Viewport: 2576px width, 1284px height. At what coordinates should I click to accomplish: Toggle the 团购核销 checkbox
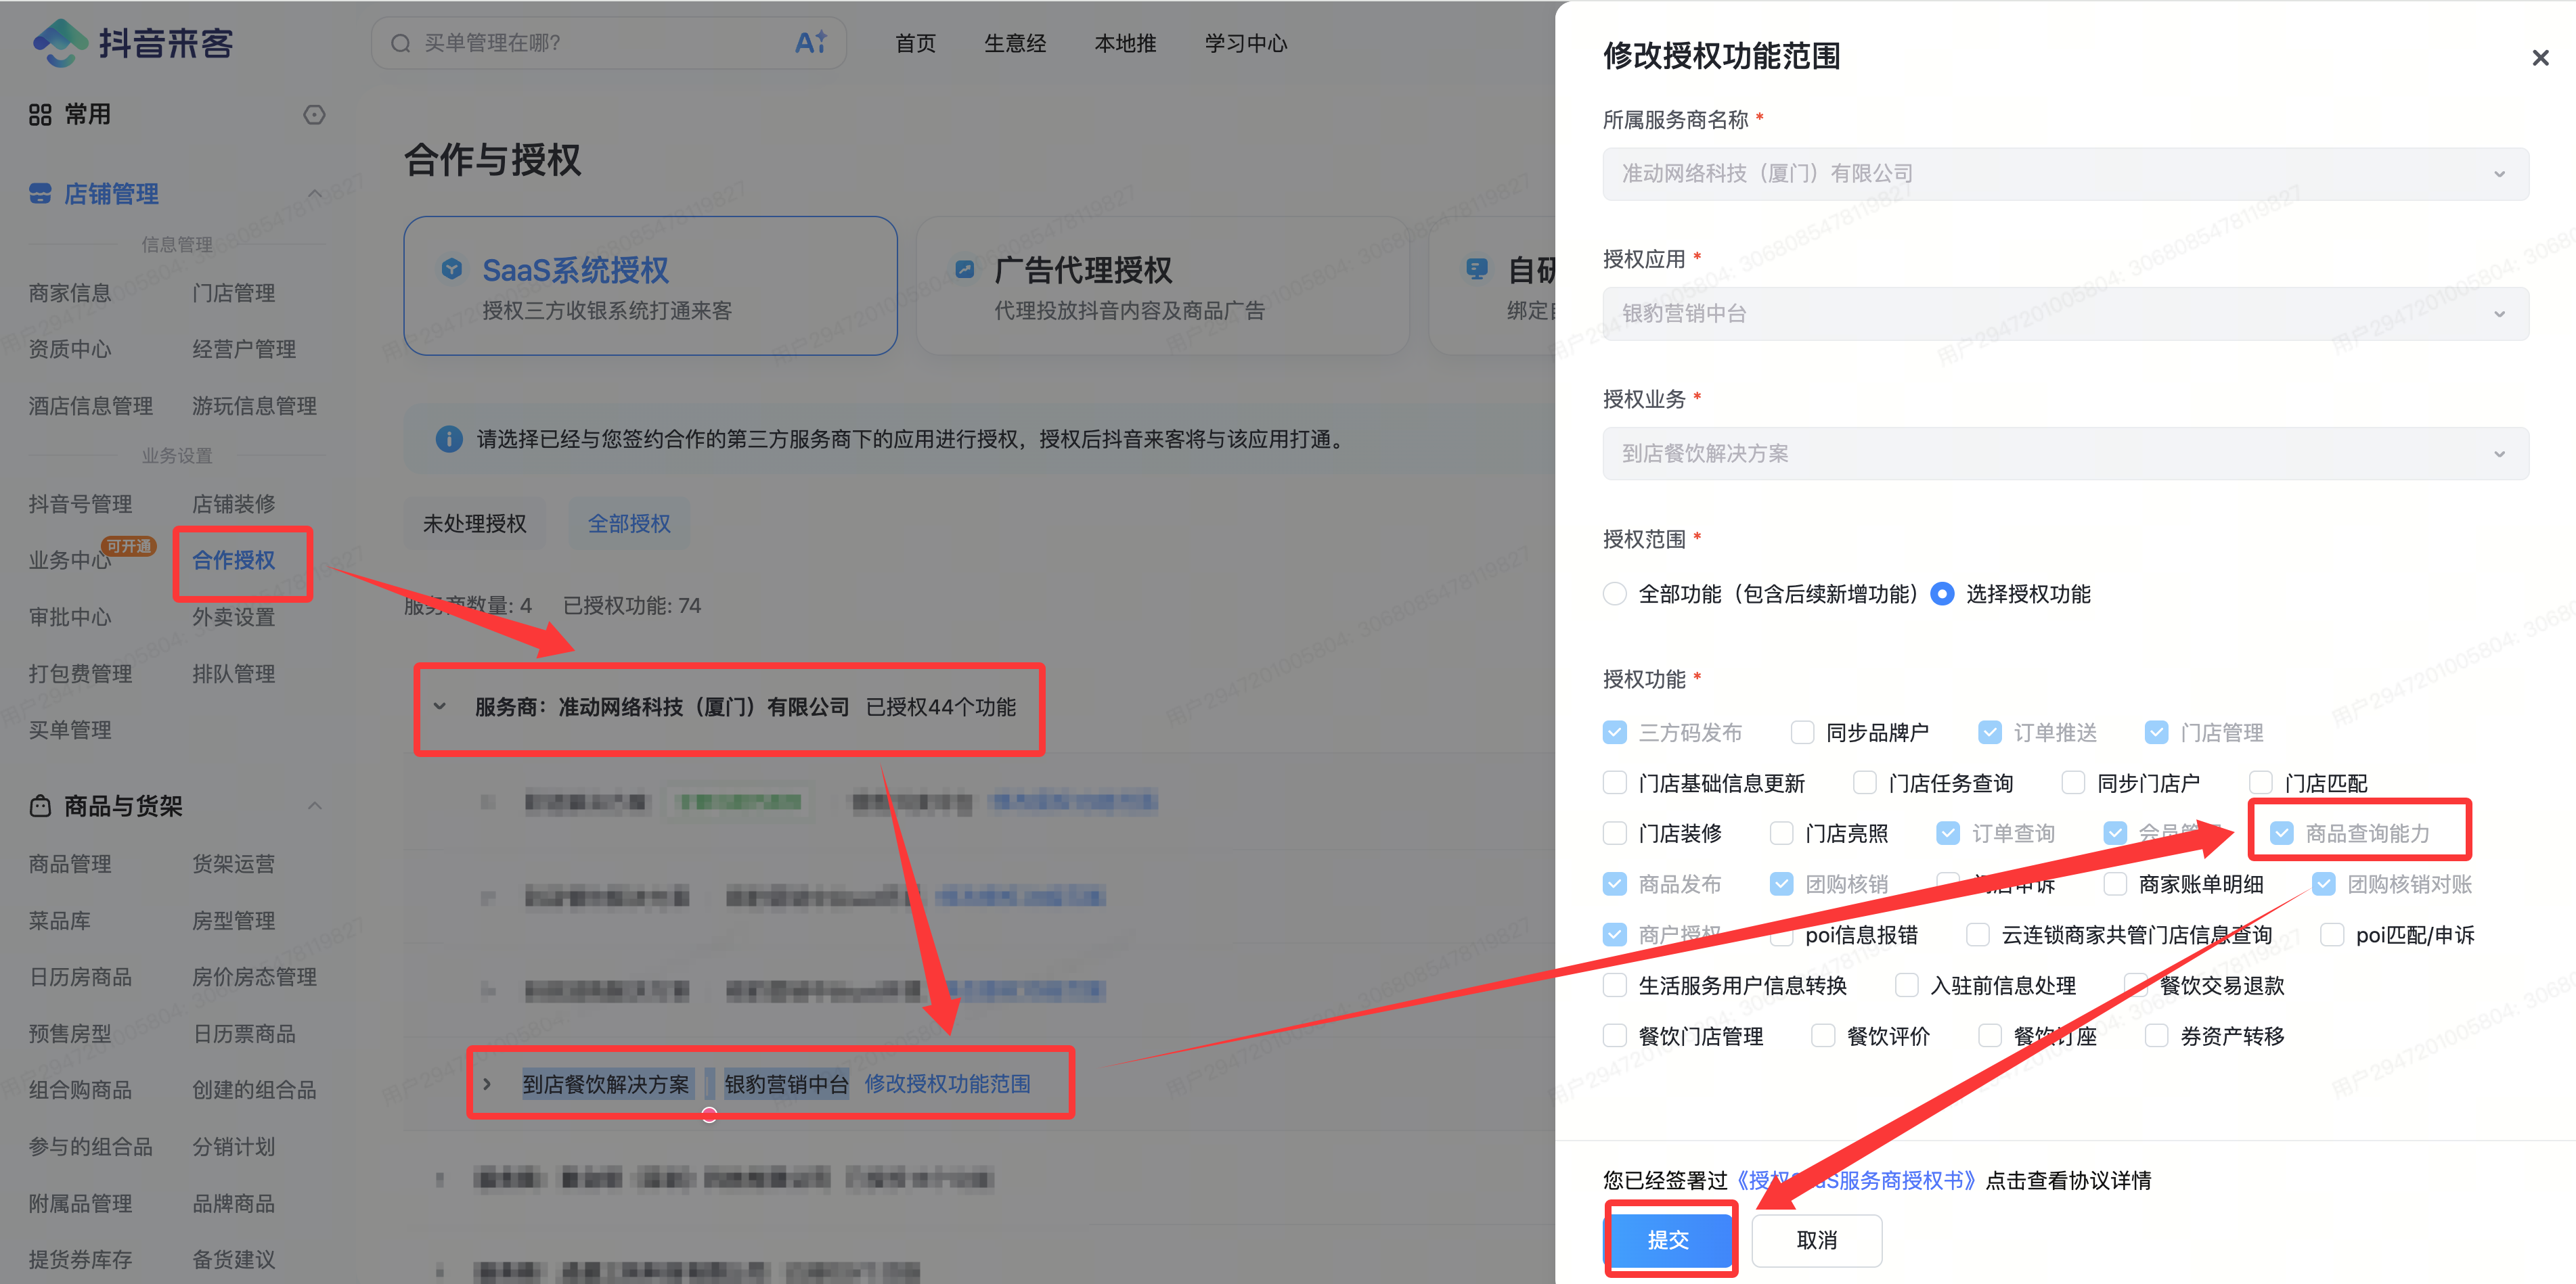coord(1781,884)
